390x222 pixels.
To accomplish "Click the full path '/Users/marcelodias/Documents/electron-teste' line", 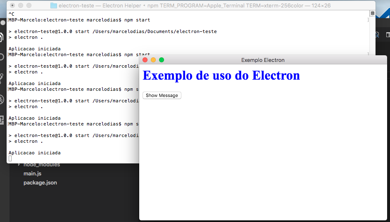I will 155,31.
